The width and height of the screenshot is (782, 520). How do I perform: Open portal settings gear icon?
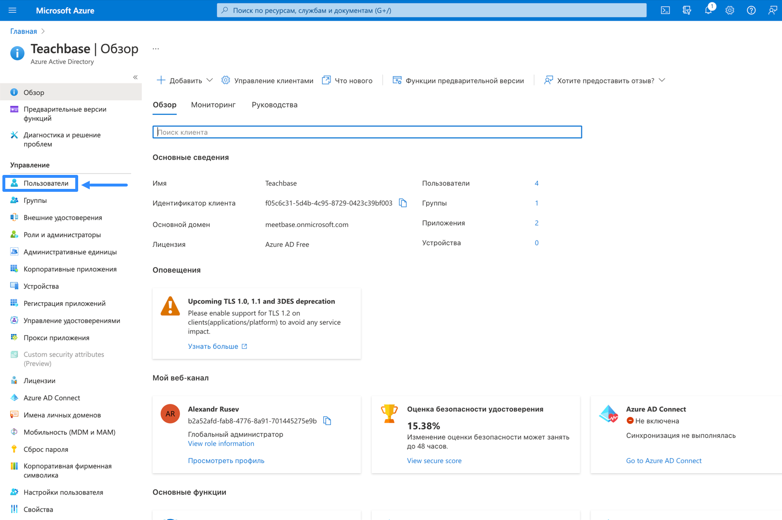pos(729,10)
